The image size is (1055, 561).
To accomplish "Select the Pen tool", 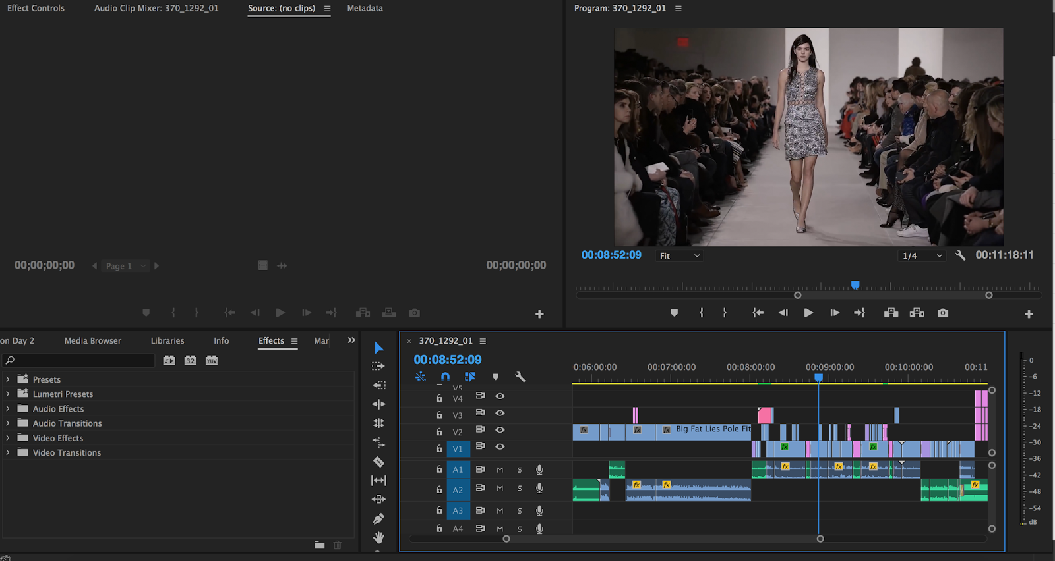I will (x=378, y=519).
